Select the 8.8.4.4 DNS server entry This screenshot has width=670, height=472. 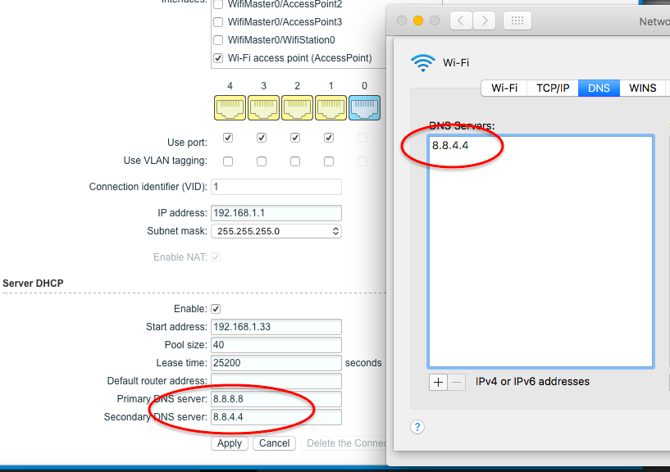point(450,146)
